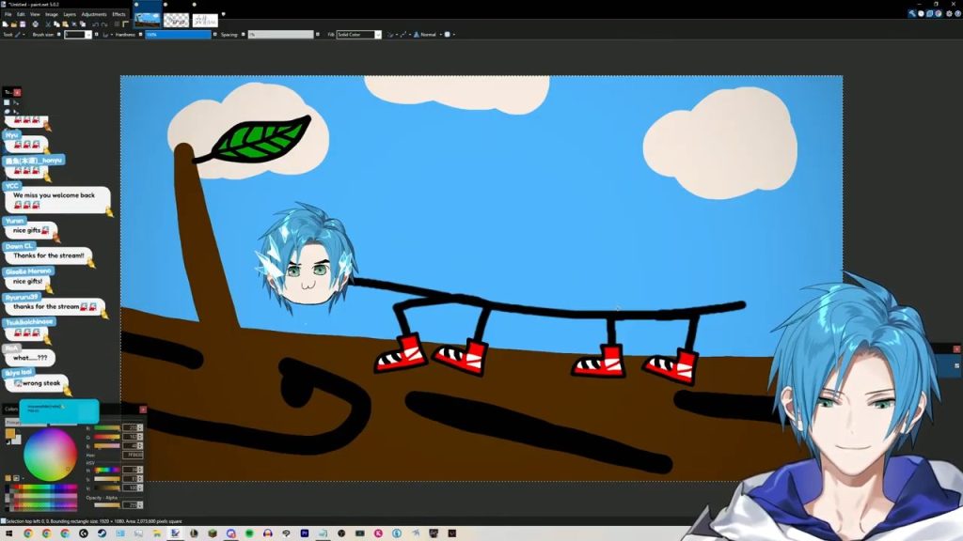Click the Hex color input field
Viewport: 963px width, 541px height.
[x=132, y=455]
